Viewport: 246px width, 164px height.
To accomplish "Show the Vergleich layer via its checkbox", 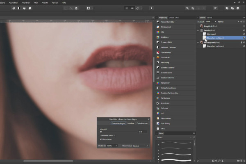I will (244, 26).
